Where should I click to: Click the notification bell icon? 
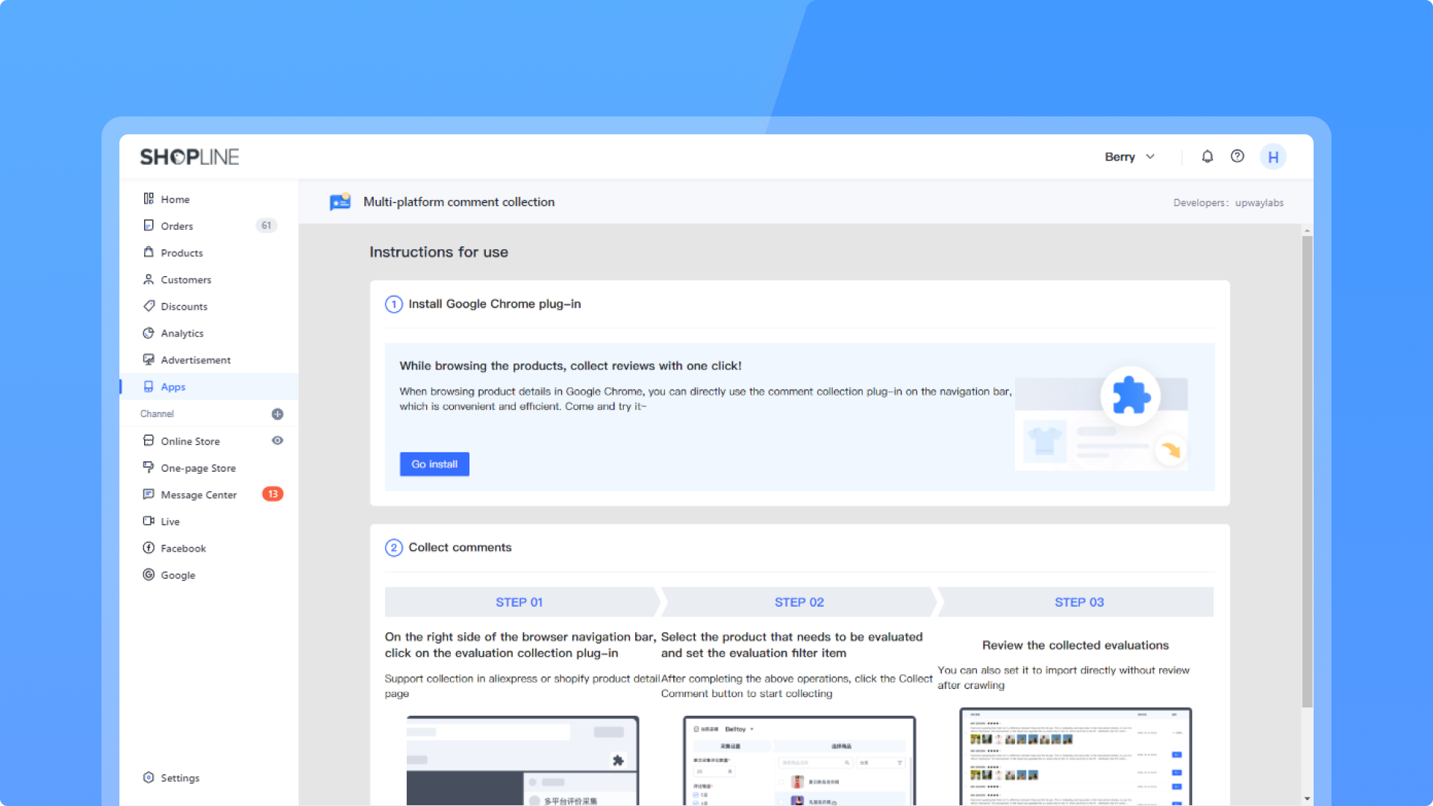(1207, 156)
